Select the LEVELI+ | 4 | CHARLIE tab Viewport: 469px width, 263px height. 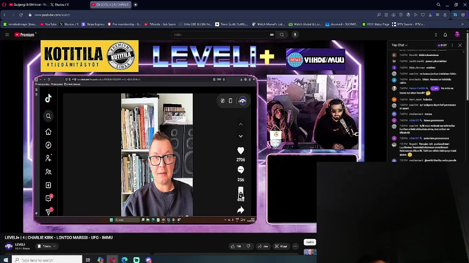coord(111,5)
